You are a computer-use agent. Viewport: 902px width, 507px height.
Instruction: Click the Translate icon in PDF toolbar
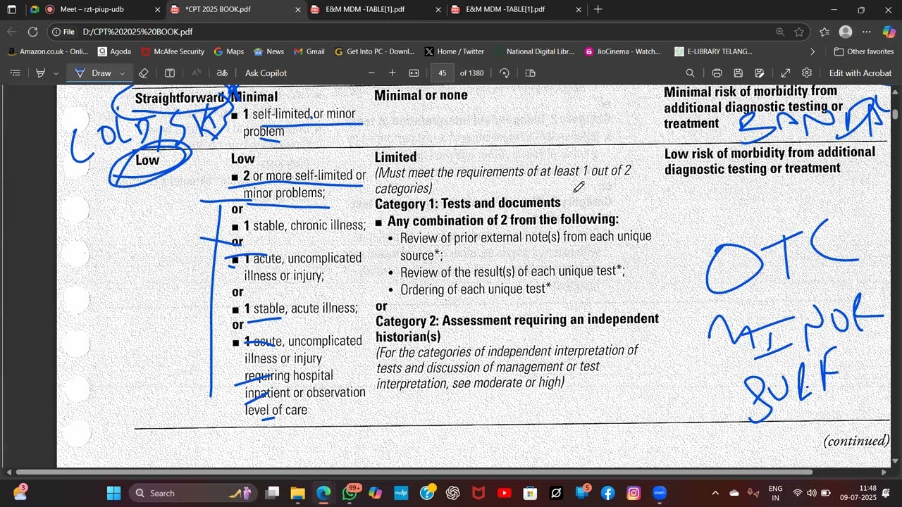(222, 73)
